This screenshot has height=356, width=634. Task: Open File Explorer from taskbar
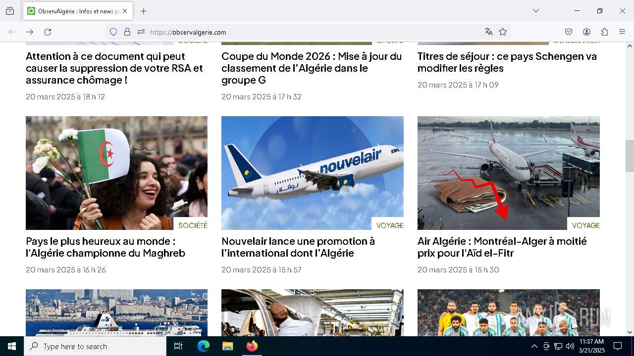point(227,346)
